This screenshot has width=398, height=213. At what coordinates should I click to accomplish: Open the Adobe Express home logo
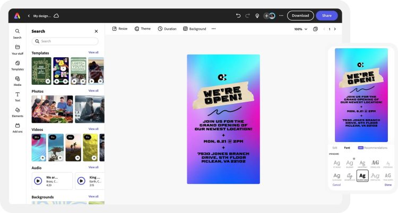point(17,16)
